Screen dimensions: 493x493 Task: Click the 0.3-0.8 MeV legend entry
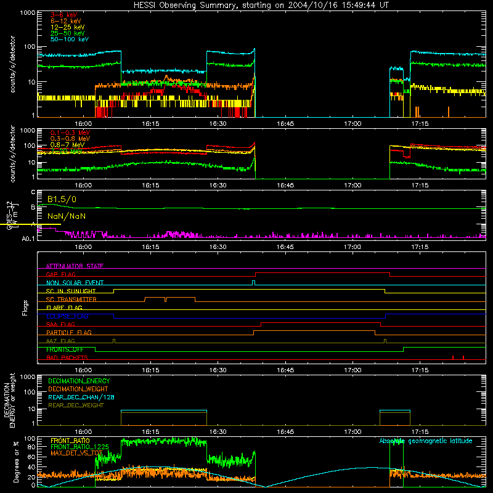70,139
